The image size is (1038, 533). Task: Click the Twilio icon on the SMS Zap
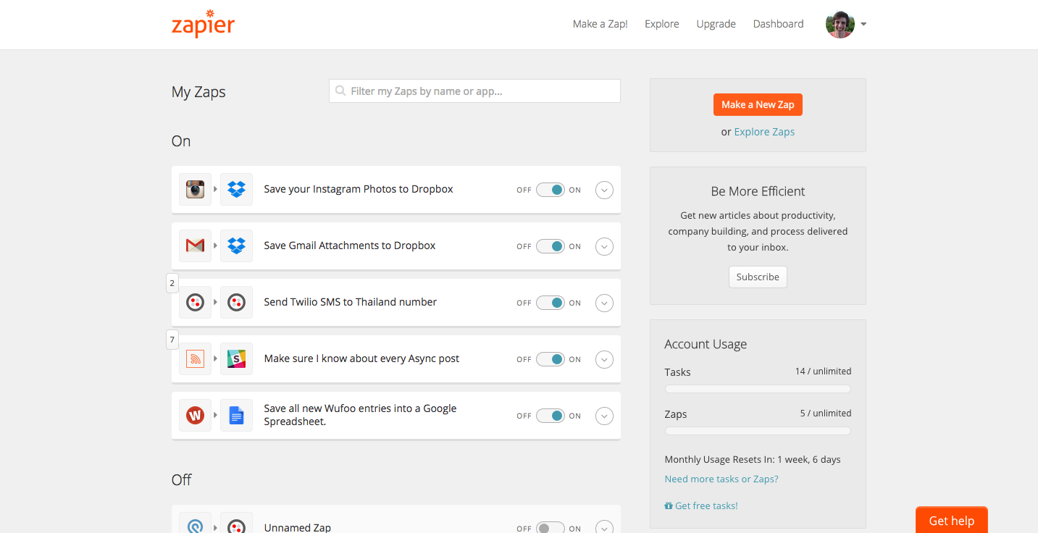(194, 302)
